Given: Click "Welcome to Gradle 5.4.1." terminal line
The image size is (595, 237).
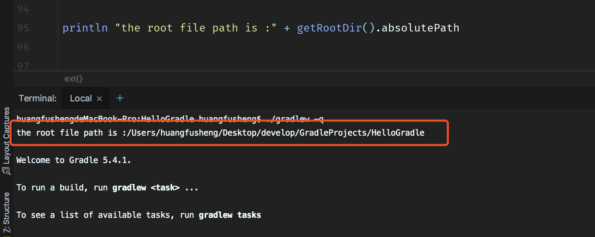Looking at the screenshot, I should pyautogui.click(x=74, y=160).
